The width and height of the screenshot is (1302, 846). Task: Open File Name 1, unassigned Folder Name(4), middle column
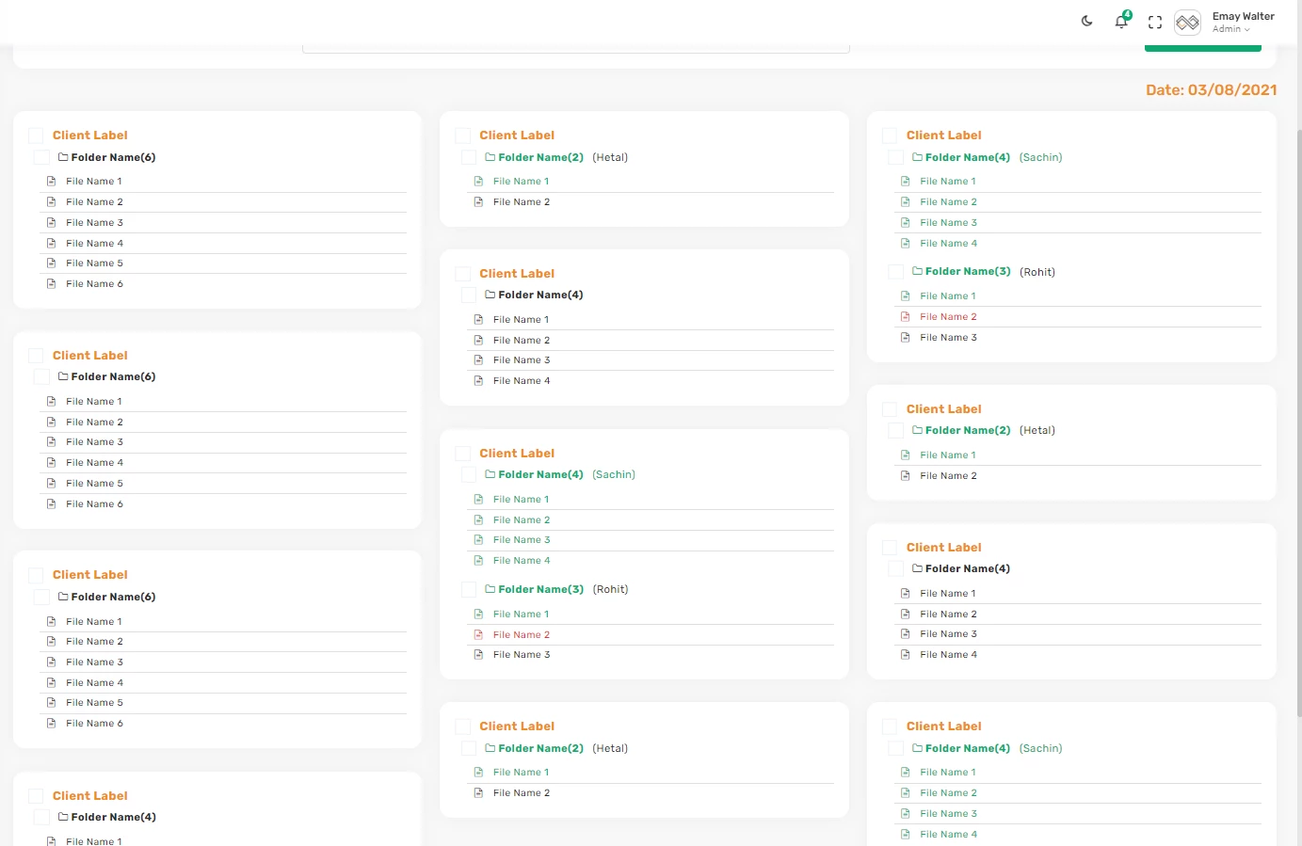click(521, 320)
